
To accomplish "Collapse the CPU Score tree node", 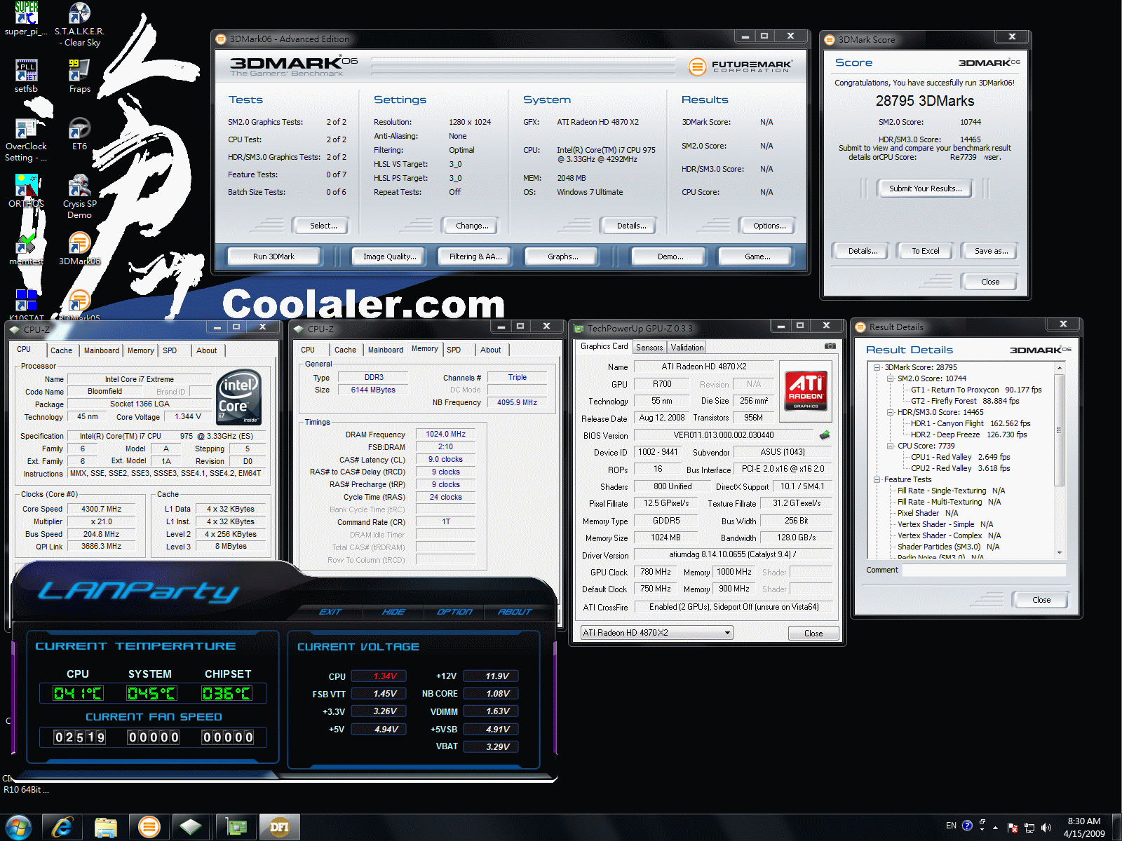I will coord(890,446).
